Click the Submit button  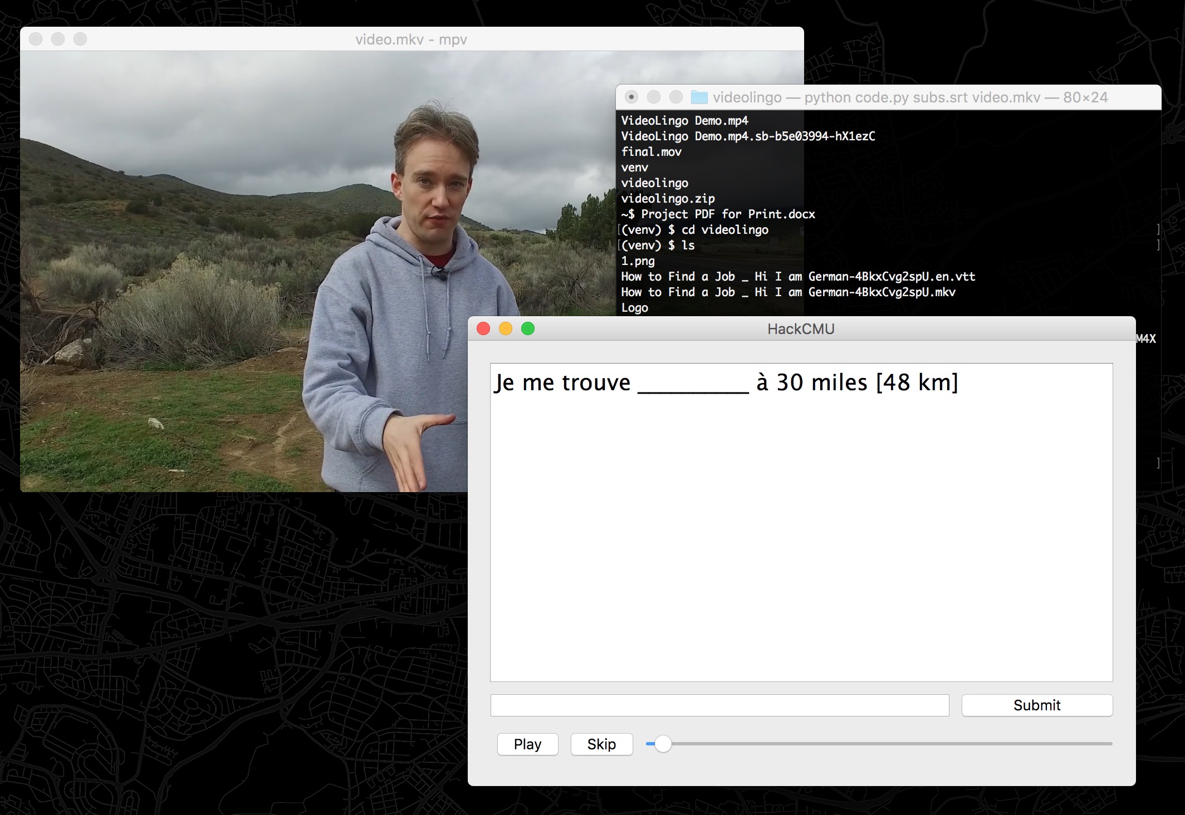(x=1036, y=705)
